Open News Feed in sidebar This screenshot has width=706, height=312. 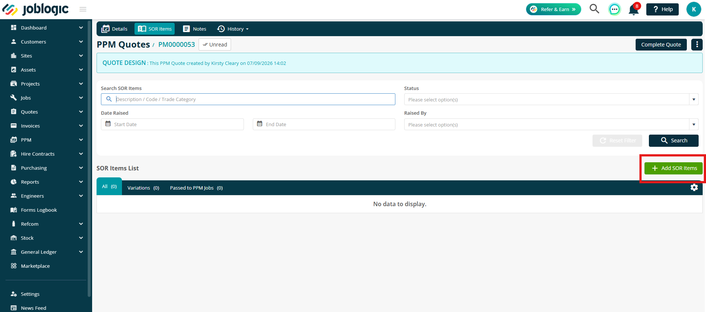33,308
